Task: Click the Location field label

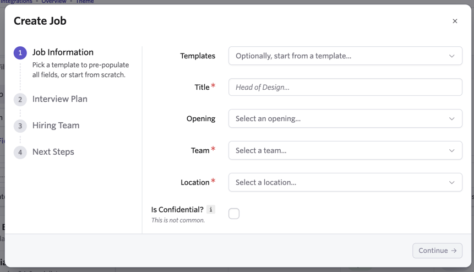Action: 195,183
